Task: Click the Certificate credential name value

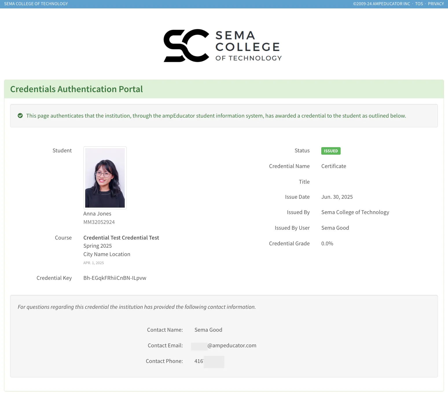Action: [334, 166]
